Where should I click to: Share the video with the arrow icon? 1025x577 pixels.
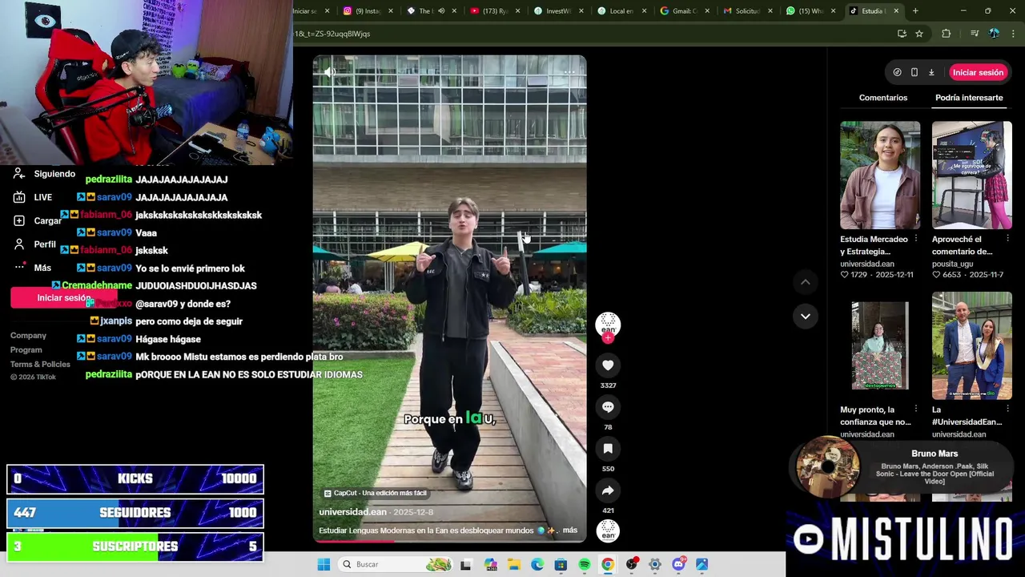[x=608, y=490]
